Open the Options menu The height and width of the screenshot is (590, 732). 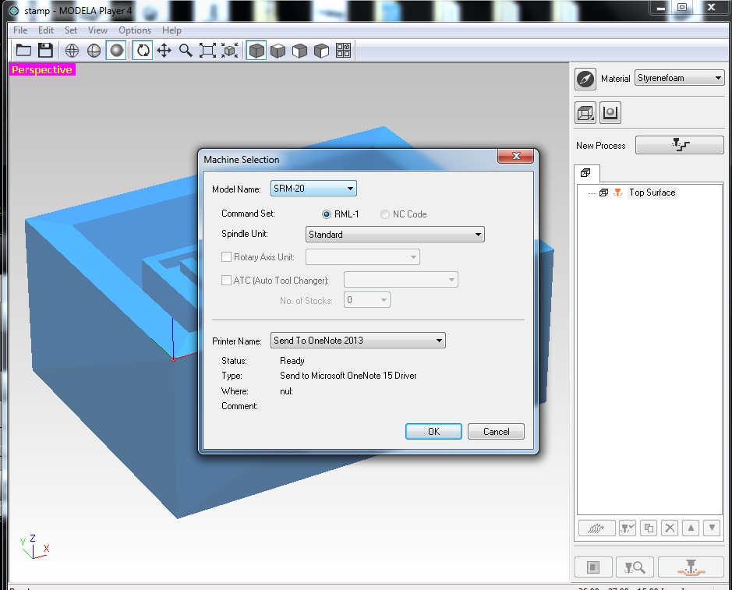(x=135, y=30)
